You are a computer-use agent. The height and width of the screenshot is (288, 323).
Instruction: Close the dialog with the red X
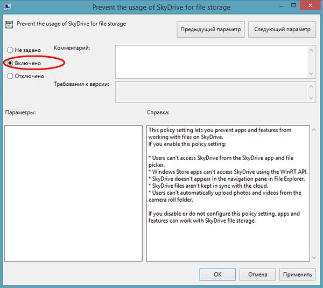(311, 5)
